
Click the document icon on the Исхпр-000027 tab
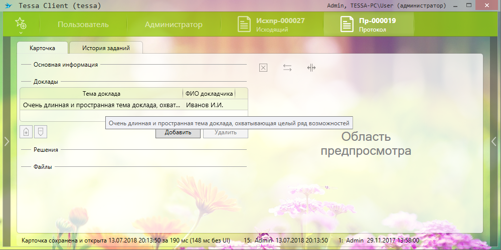point(244,25)
